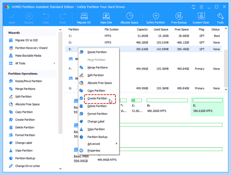
Task: Select the G: partition row
Action: coord(143,88)
